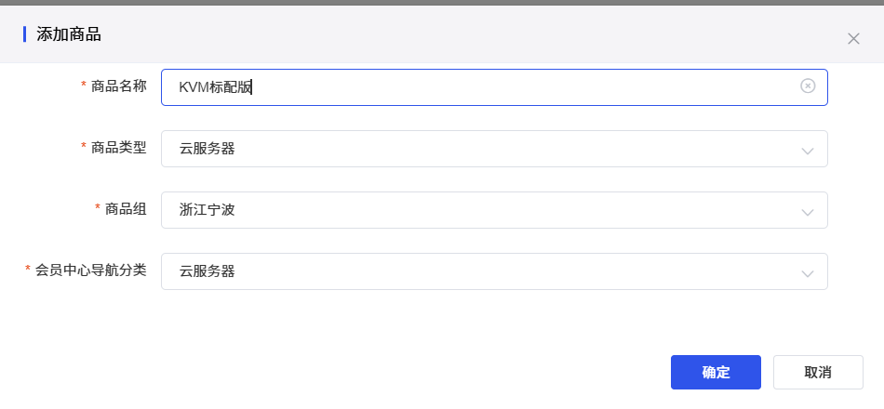Click the chevron arrow of 商品类型
The image size is (884, 409).
tap(807, 150)
